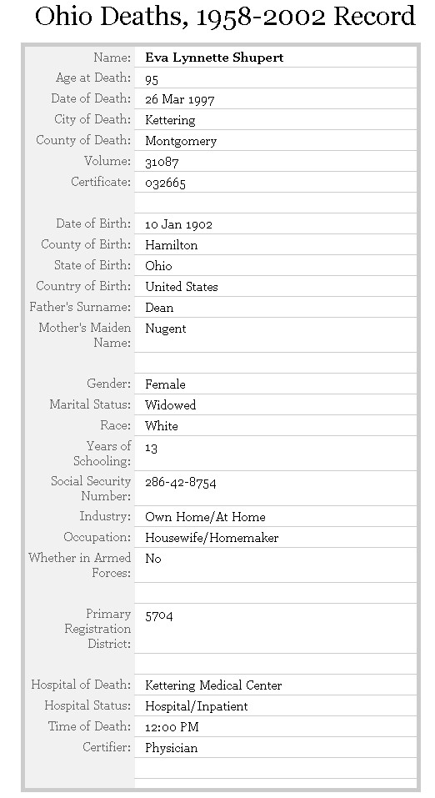The width and height of the screenshot is (435, 798).
Task: Click the date of death 26 Mar 1997
Action: pos(180,99)
